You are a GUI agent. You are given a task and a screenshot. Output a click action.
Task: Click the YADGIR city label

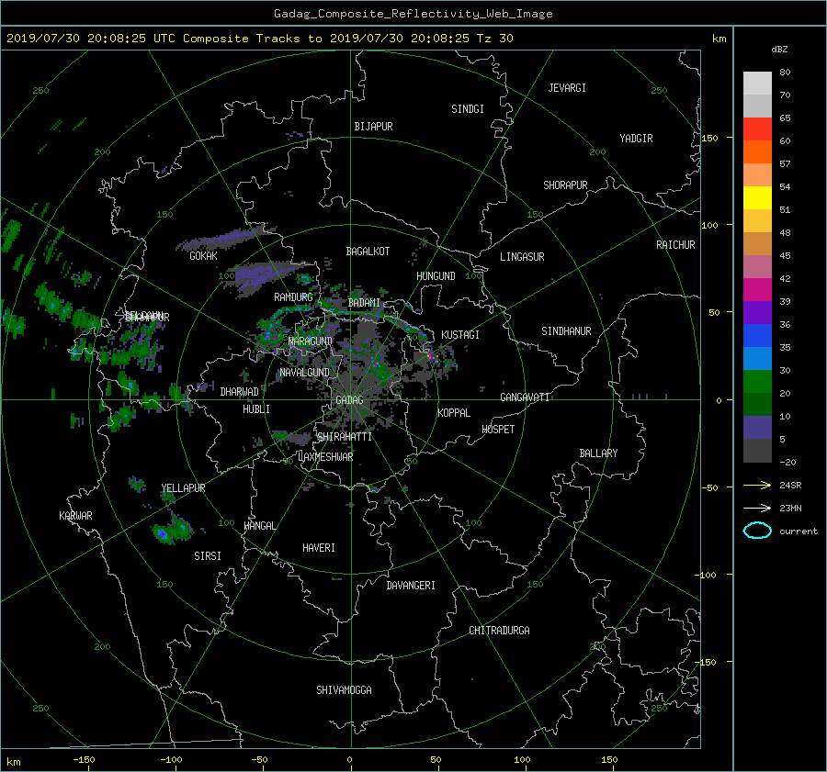point(636,139)
